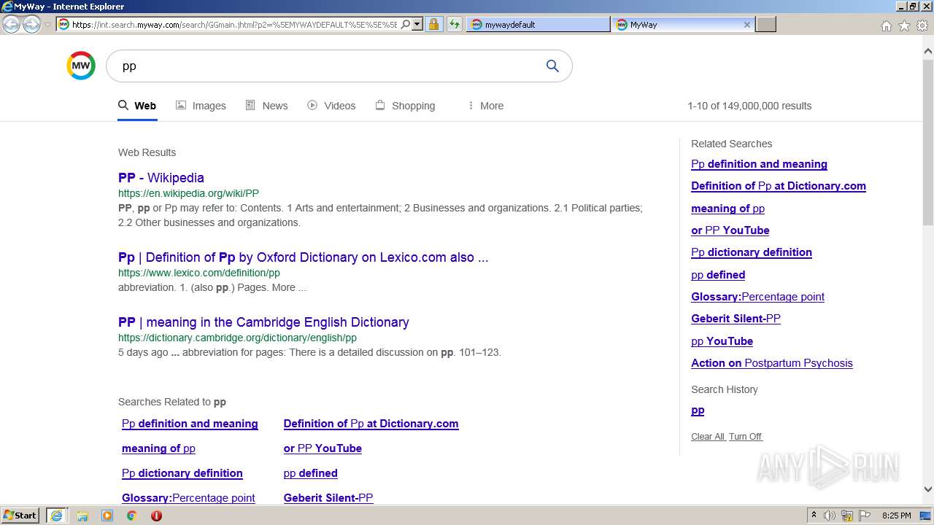
Task: Click the lexico.com/definition/pp URL
Action: pos(199,273)
